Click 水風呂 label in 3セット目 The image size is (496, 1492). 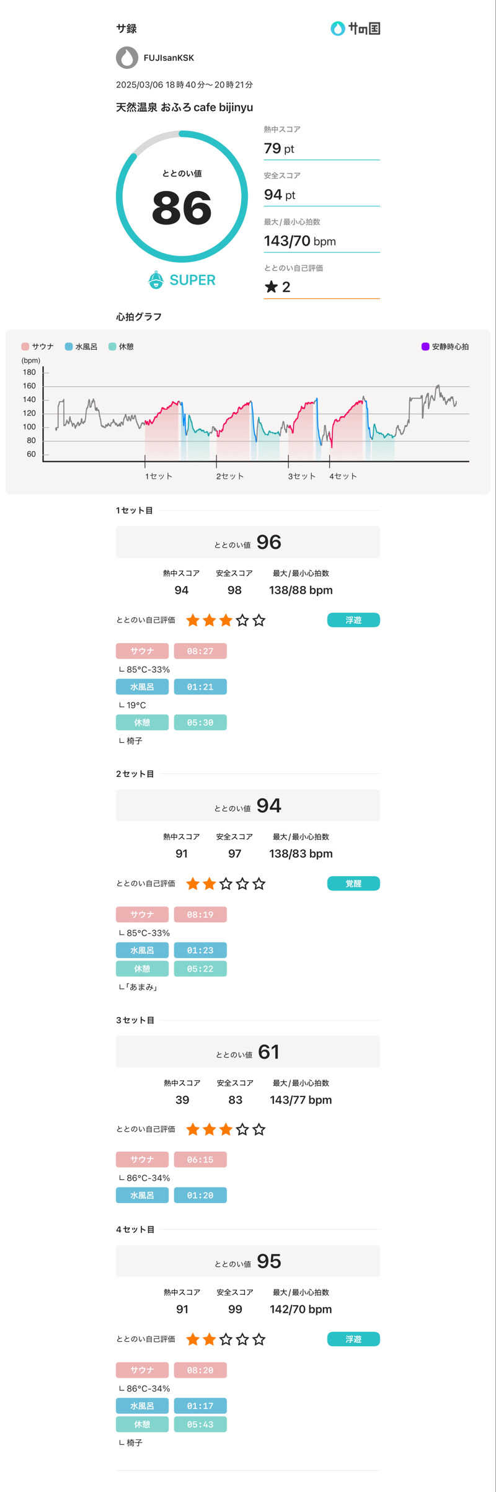(142, 1195)
